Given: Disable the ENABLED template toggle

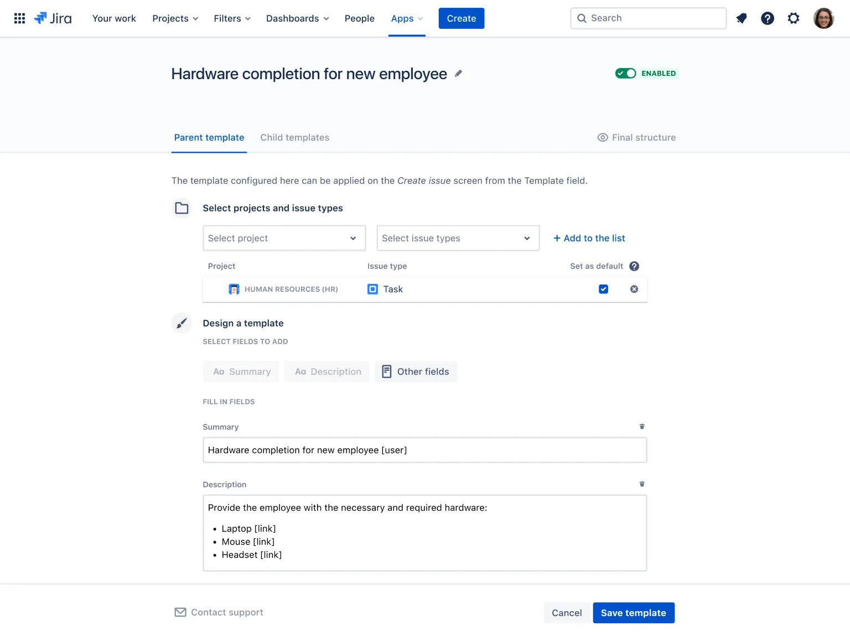Looking at the screenshot, I should pyautogui.click(x=625, y=73).
